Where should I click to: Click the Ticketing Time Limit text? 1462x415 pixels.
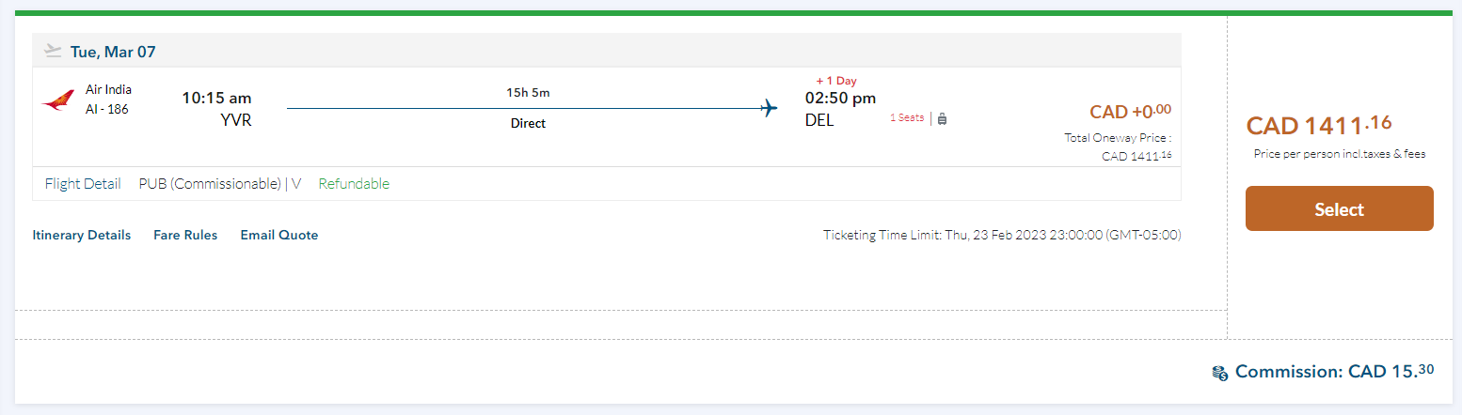pos(1002,235)
